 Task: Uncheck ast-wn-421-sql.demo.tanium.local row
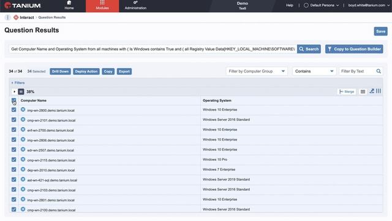13,180
